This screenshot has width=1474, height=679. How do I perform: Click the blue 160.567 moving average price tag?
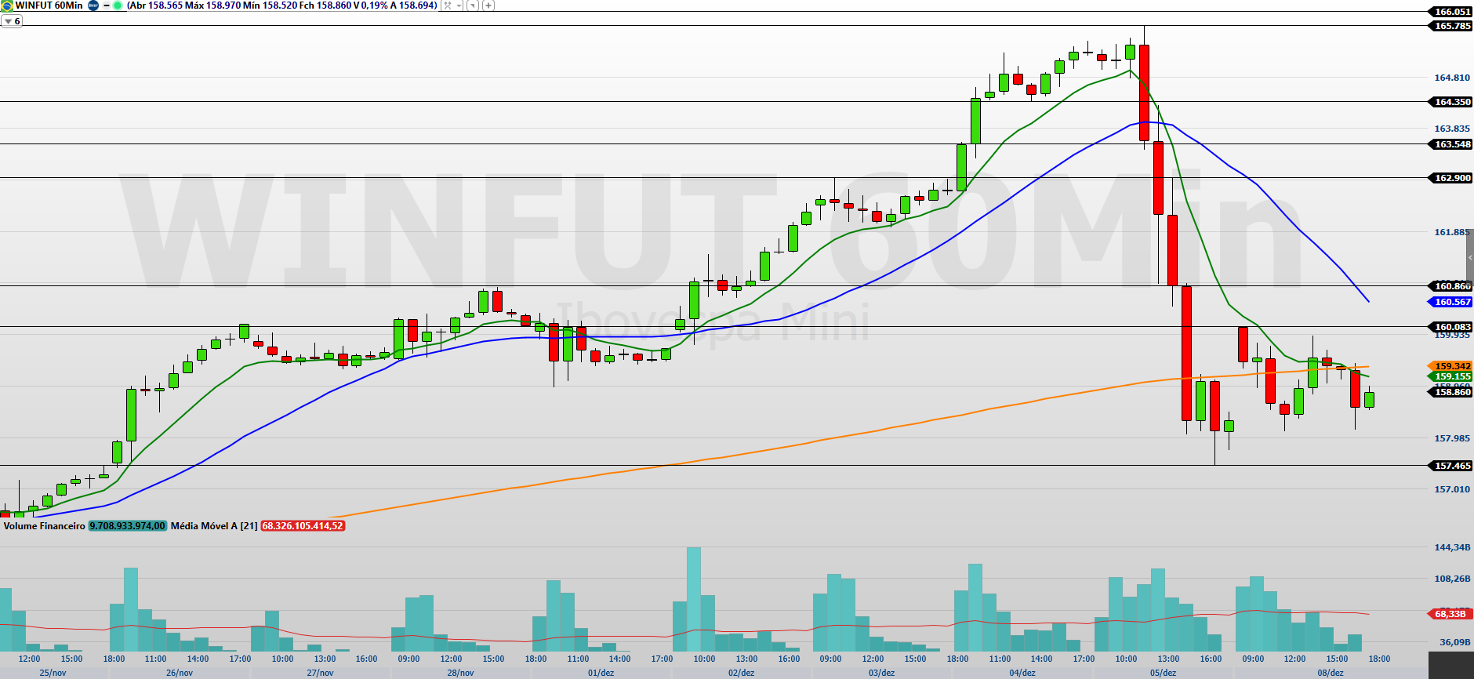coord(1451,302)
